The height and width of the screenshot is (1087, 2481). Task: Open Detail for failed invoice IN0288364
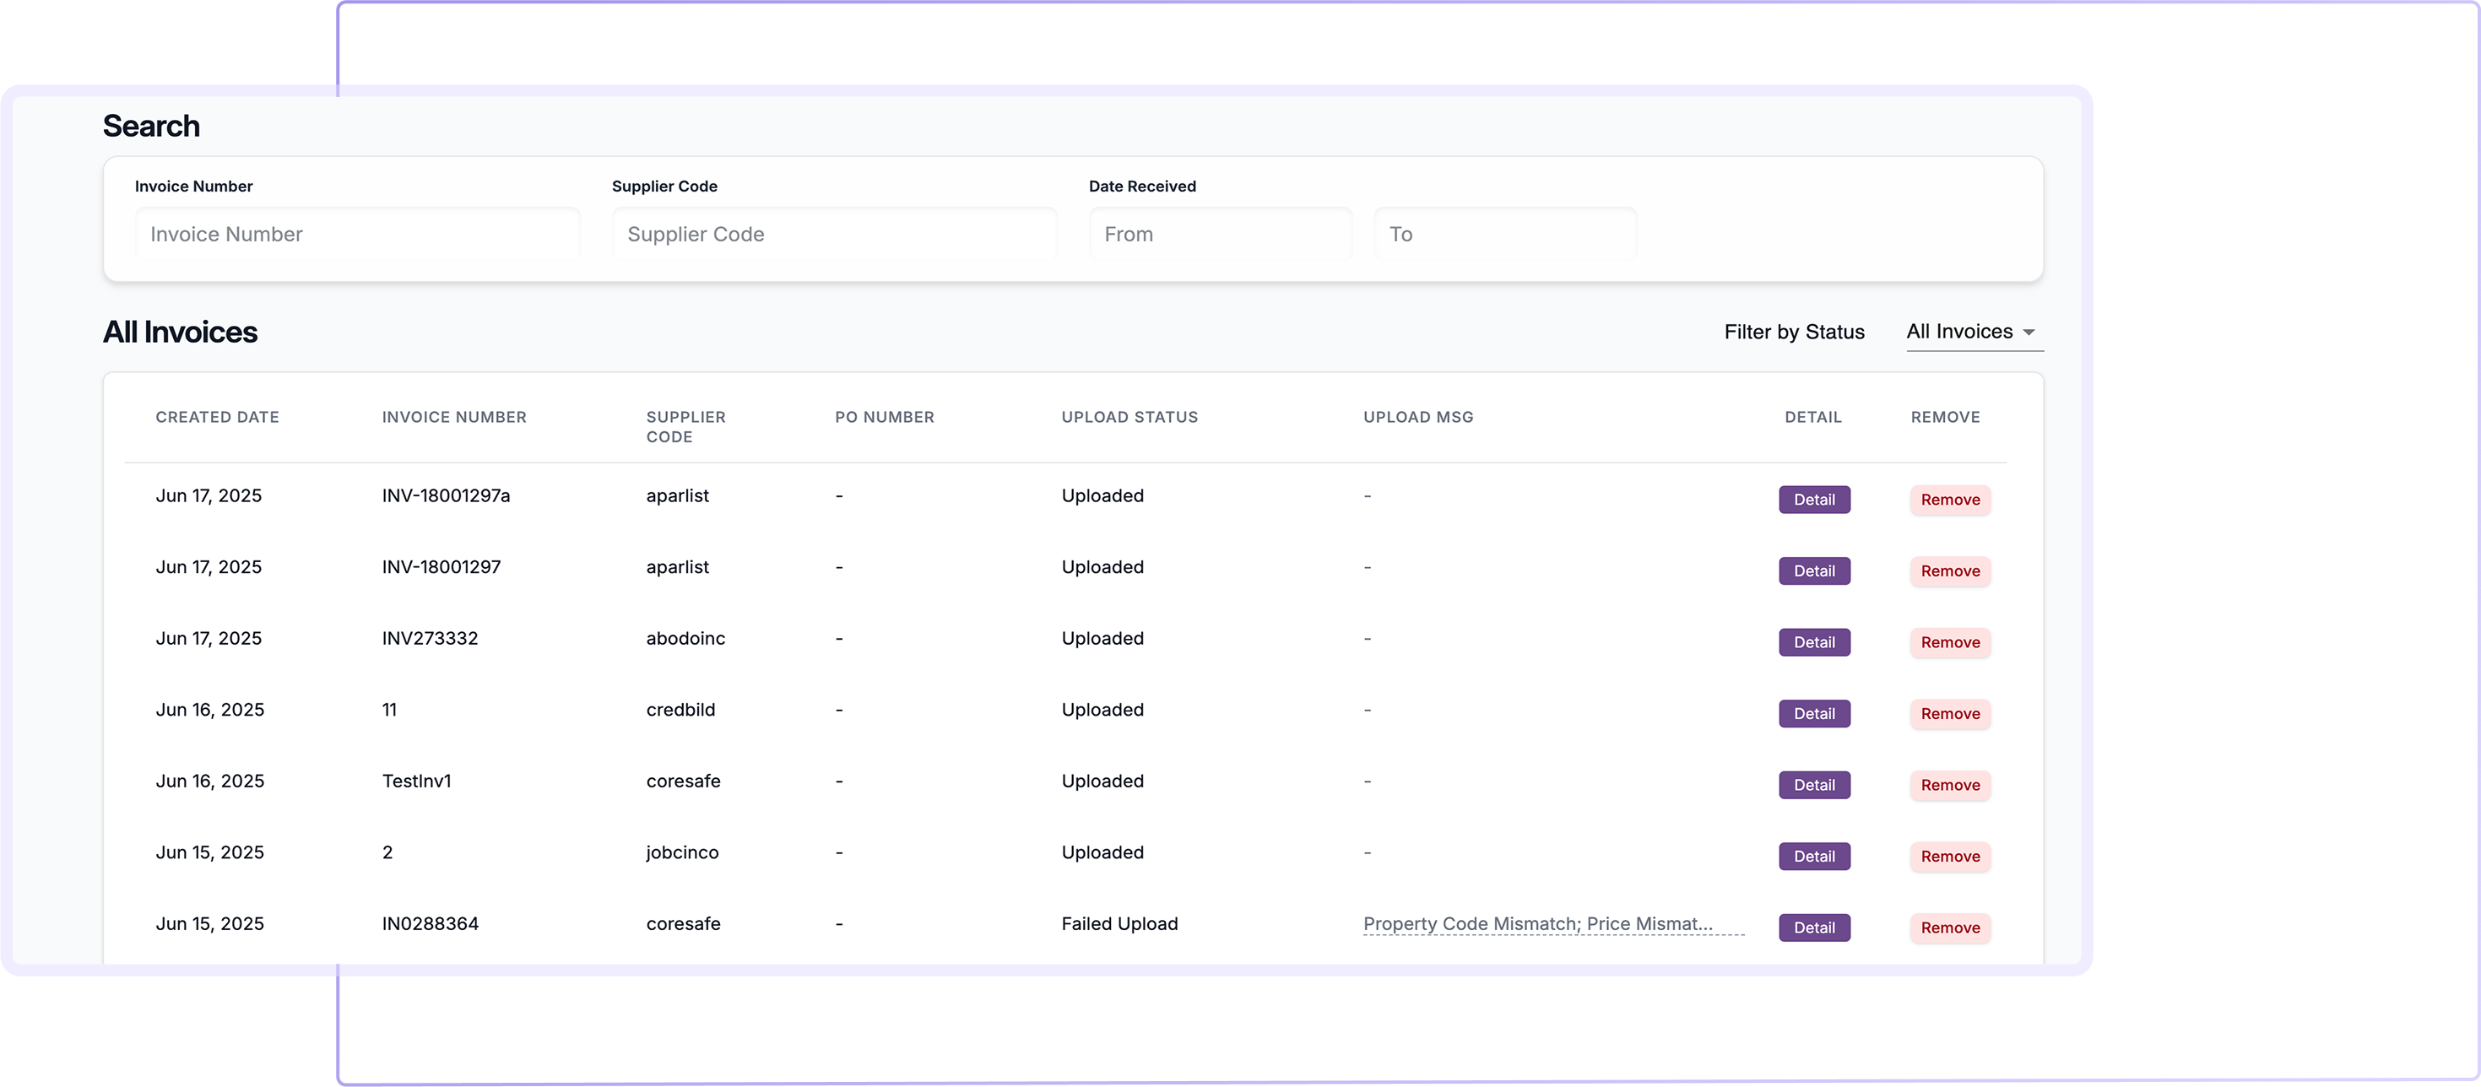[x=1813, y=927]
